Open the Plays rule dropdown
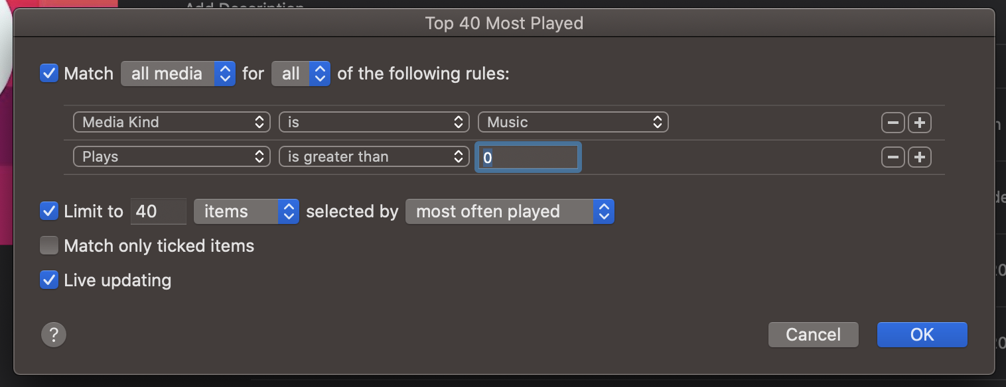 point(171,156)
